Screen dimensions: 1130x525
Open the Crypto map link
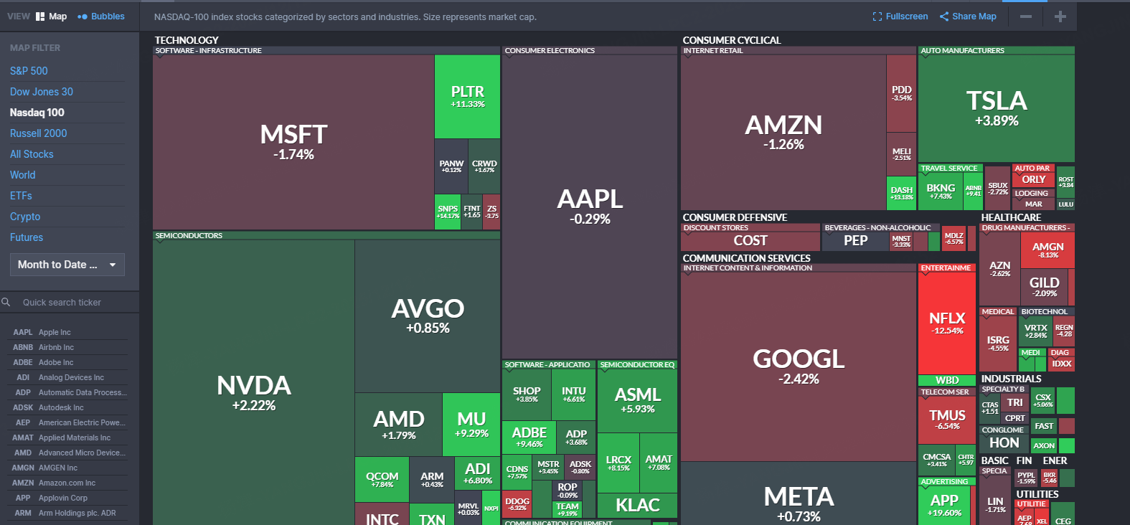pyautogui.click(x=25, y=217)
